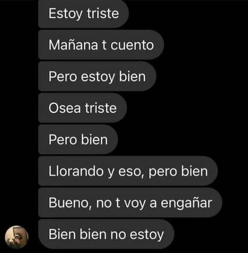
Task: Select the 'Bueno, no t voy a engañar' bubble
Action: click(130, 203)
